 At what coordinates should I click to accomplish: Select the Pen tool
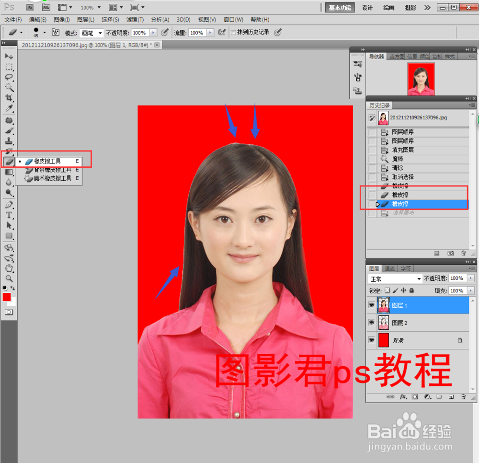click(x=9, y=205)
